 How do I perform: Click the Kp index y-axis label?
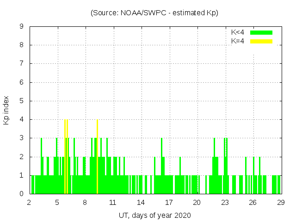point(6,110)
